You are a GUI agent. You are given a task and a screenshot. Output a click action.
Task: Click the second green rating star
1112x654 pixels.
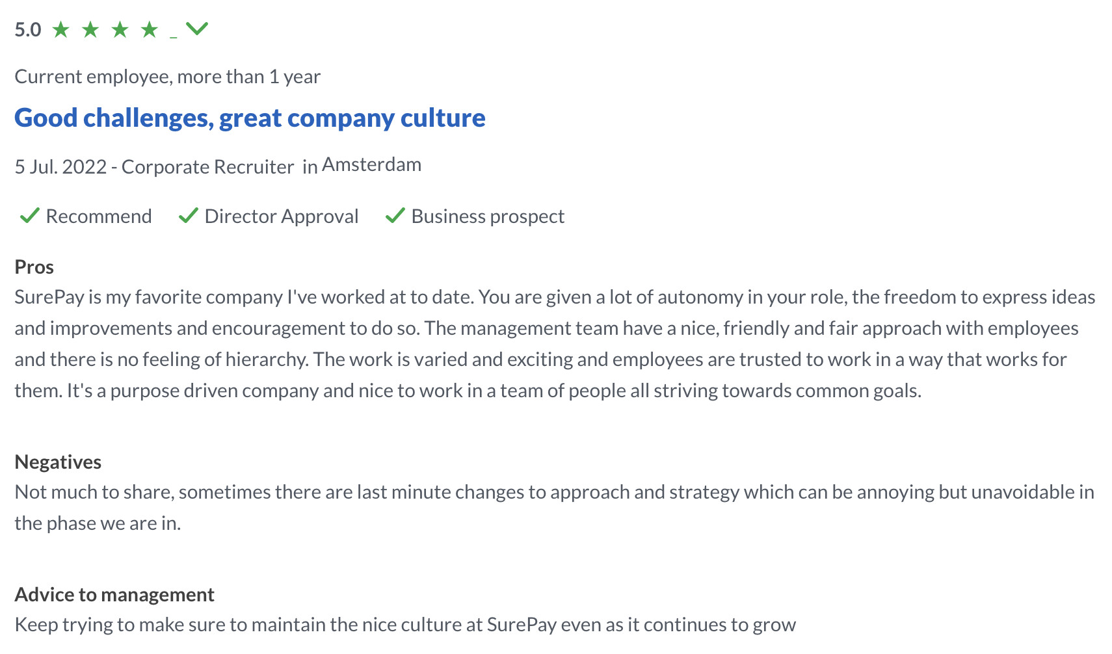90,29
